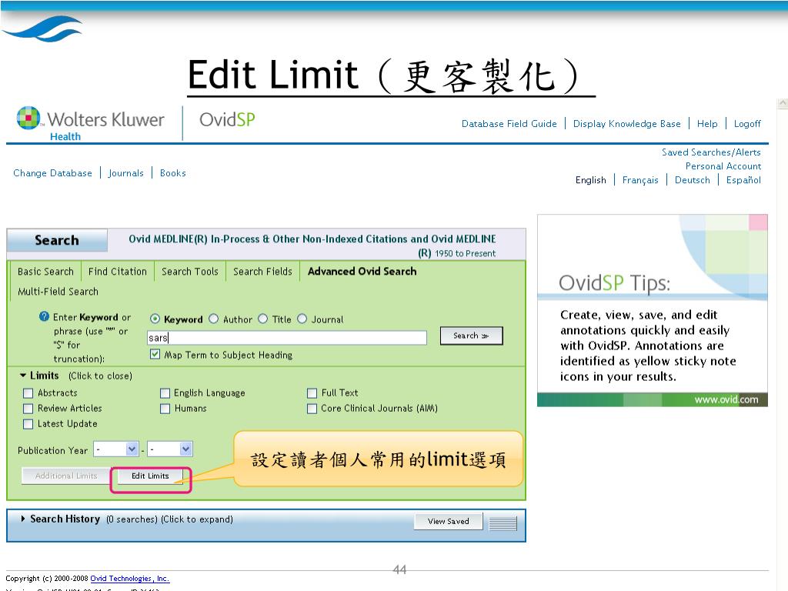Tick the Latest Update checkbox
This screenshot has width=788, height=591.
pyautogui.click(x=28, y=424)
